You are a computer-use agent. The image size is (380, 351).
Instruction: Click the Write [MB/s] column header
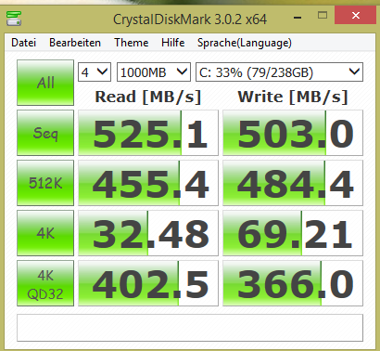pyautogui.click(x=293, y=97)
